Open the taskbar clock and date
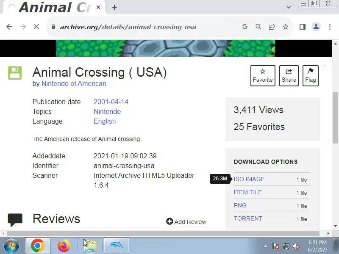 tap(317, 246)
